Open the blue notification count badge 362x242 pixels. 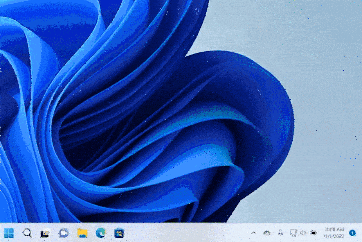click(x=352, y=233)
